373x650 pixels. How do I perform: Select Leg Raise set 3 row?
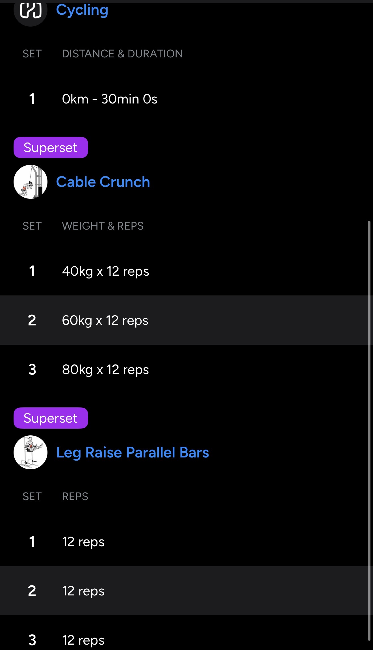pos(83,640)
